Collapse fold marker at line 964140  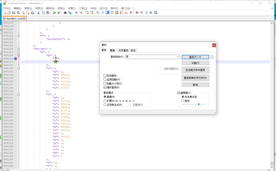(x=19, y=94)
